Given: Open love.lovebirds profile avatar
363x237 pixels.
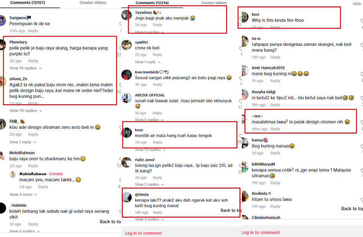Looking at the screenshot, I should coord(126,75).
